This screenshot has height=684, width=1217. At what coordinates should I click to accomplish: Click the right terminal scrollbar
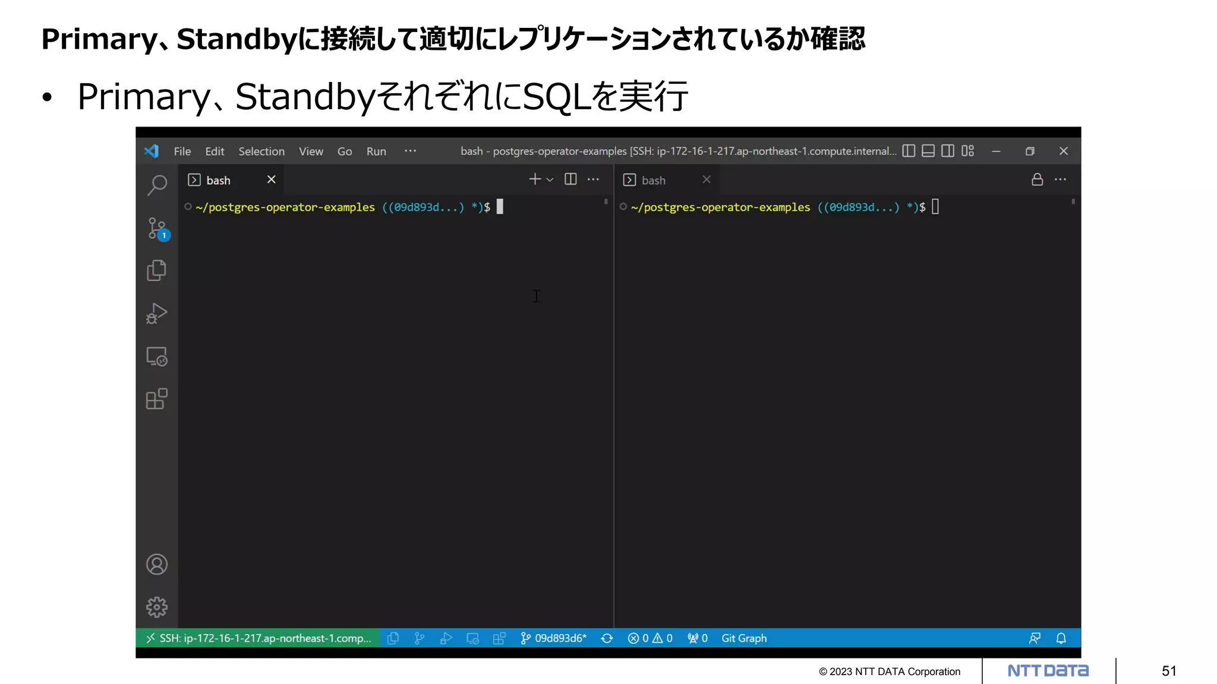pos(1073,202)
